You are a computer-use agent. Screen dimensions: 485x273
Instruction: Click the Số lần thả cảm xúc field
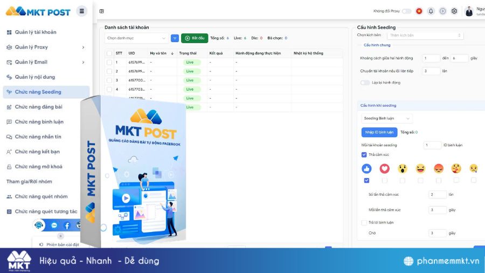(x=438, y=194)
